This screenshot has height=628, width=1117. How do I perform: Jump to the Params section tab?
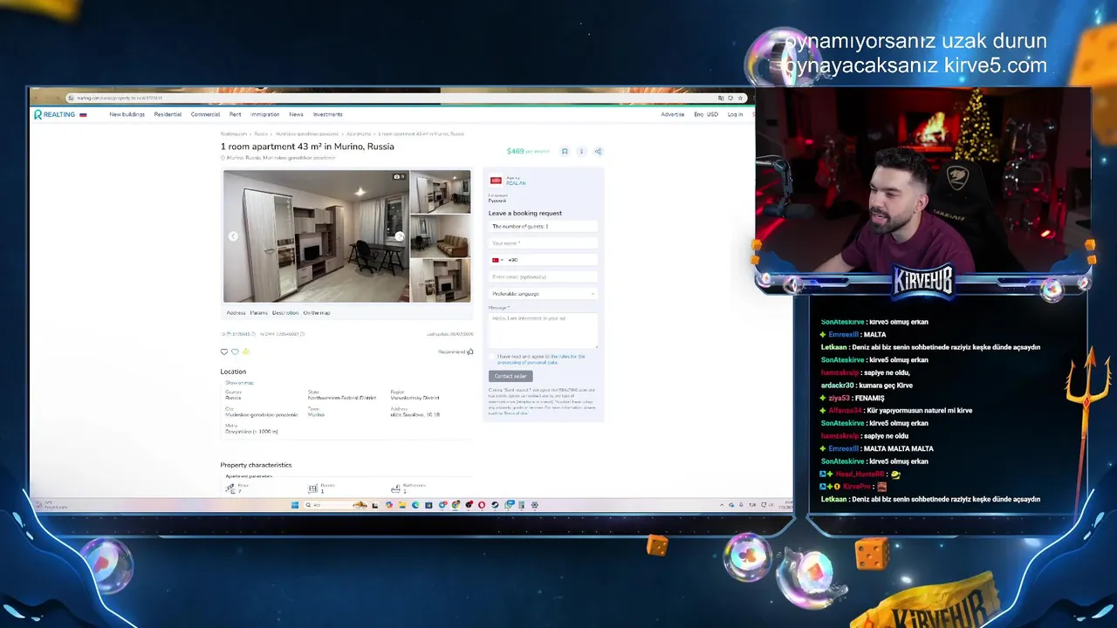(259, 312)
